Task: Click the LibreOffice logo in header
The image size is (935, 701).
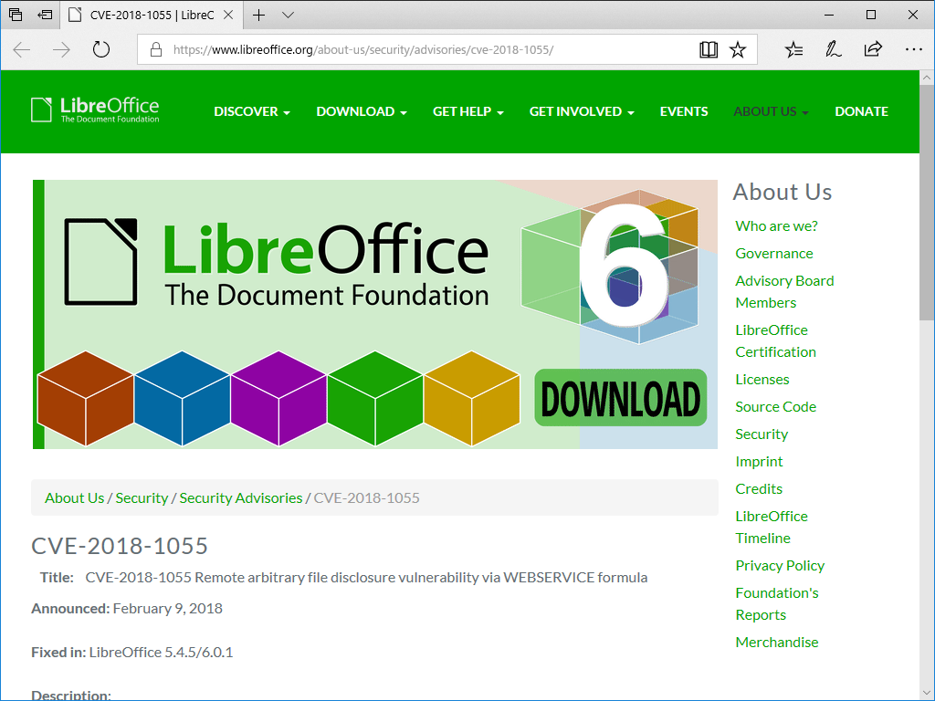Action: pos(95,110)
